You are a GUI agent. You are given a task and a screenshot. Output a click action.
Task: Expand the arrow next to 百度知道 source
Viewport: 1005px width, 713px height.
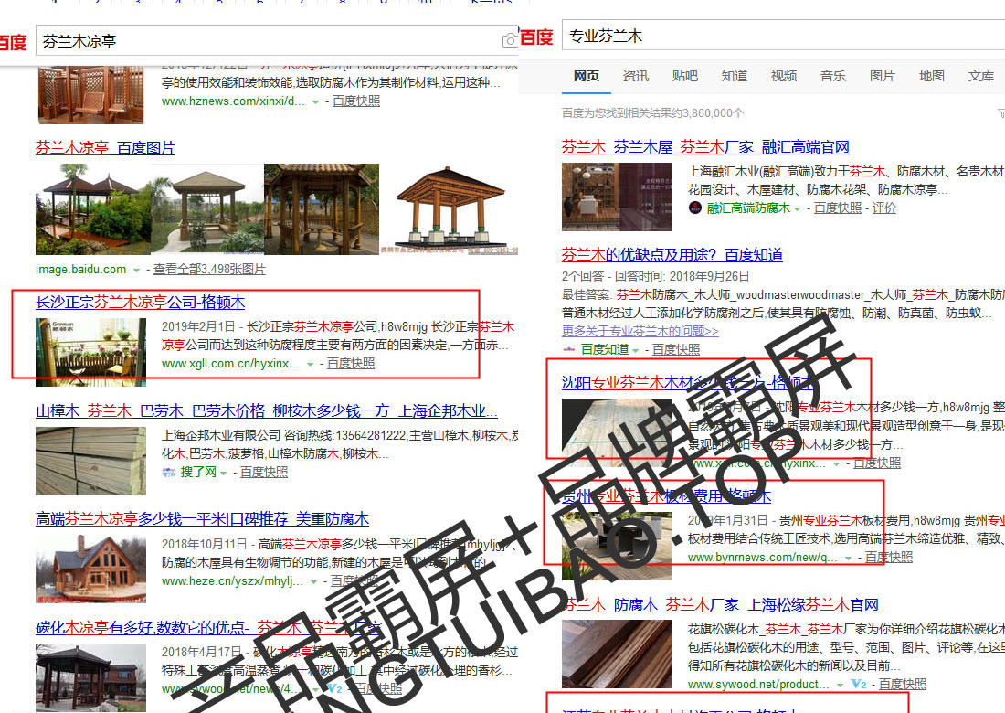[635, 350]
